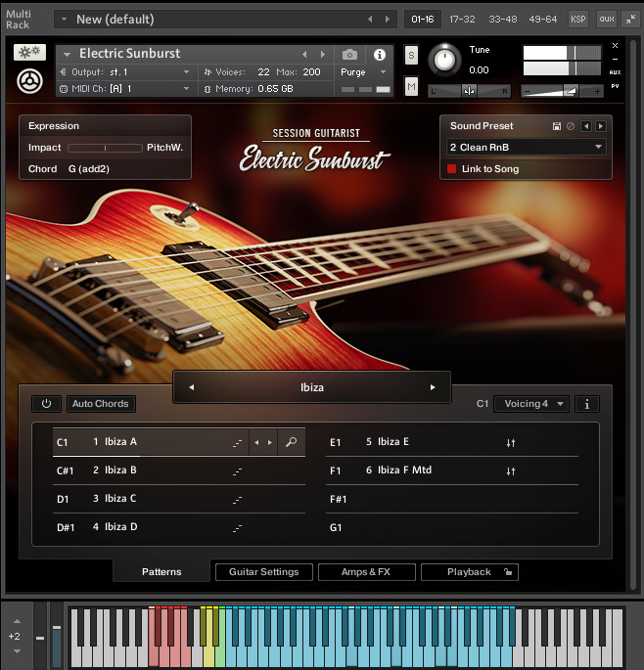The width and height of the screenshot is (644, 670).
Task: Click the strum icon on the Ibiza F Mtd row
Action: click(x=511, y=471)
